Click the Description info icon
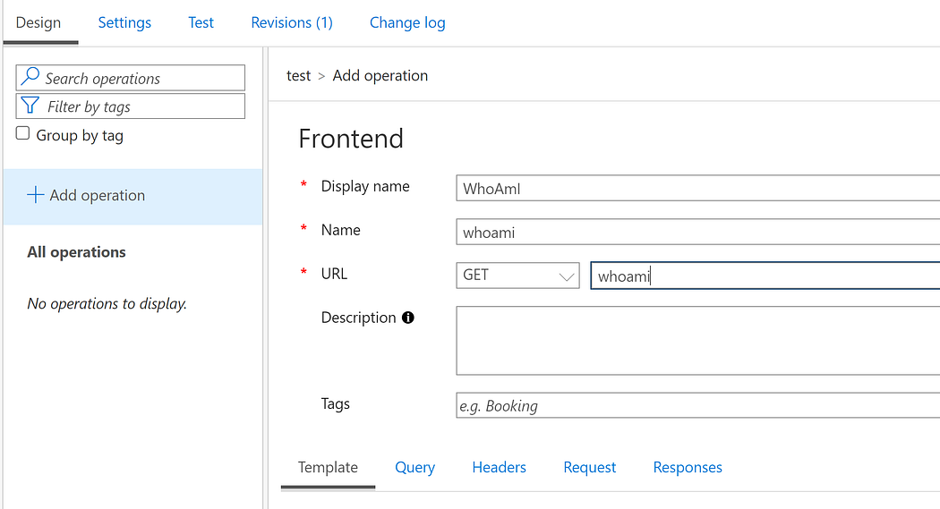This screenshot has width=940, height=509. (x=408, y=318)
